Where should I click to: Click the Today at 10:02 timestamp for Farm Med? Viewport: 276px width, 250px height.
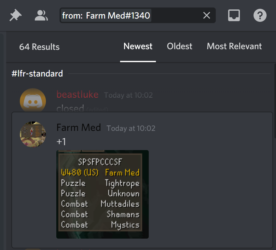point(131,128)
